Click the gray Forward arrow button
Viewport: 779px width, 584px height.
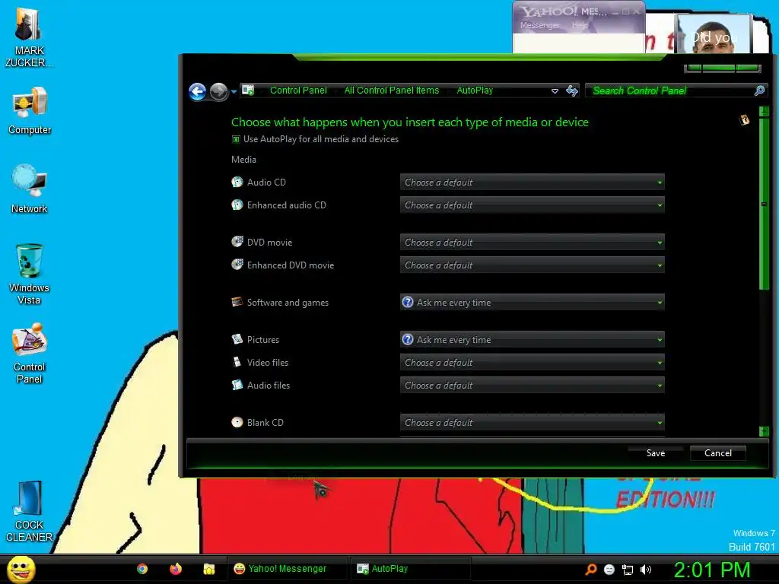coord(218,91)
